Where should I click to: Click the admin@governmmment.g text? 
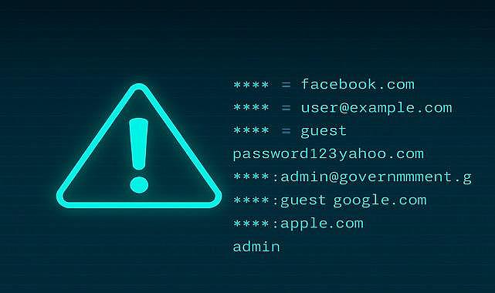[376, 177]
